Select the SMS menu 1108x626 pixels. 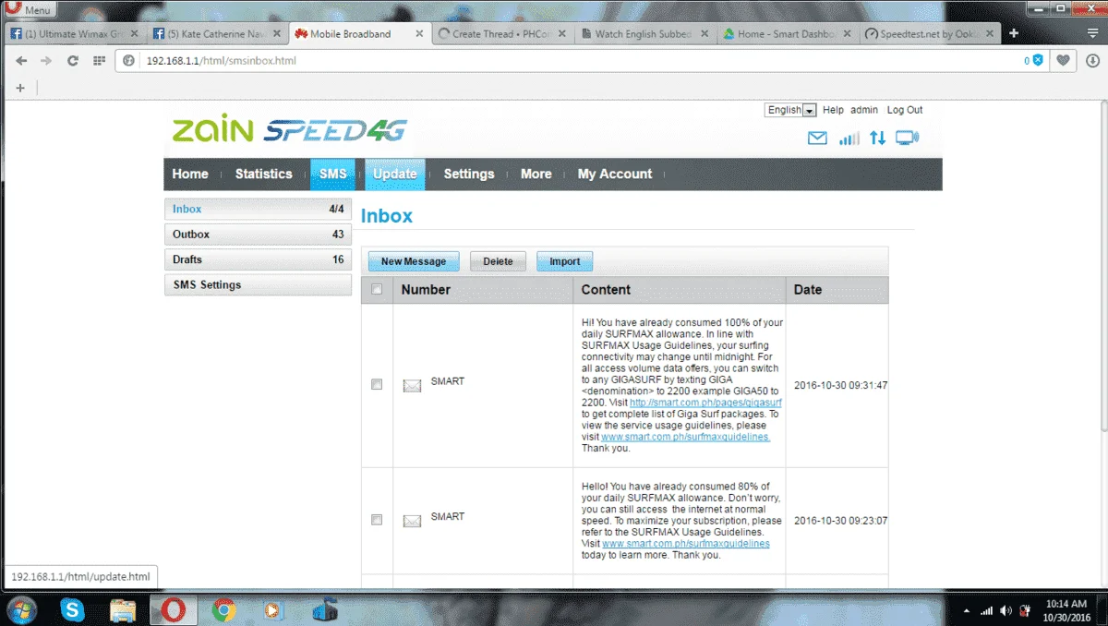[332, 174]
